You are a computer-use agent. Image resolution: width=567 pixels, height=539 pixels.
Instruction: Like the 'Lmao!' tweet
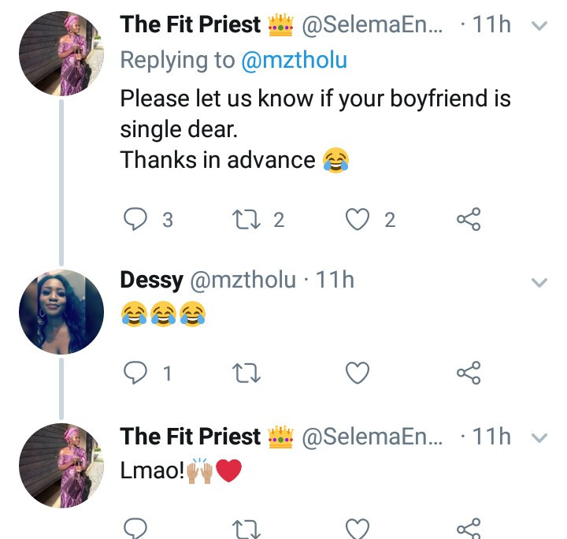[x=358, y=526]
